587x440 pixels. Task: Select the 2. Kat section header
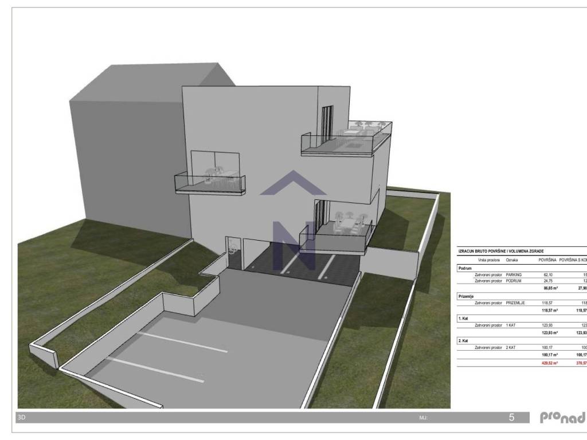pos(463,340)
